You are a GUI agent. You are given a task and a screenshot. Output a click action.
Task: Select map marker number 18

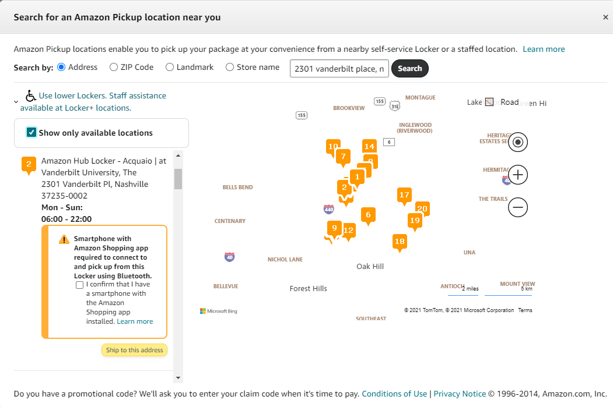pyautogui.click(x=400, y=242)
